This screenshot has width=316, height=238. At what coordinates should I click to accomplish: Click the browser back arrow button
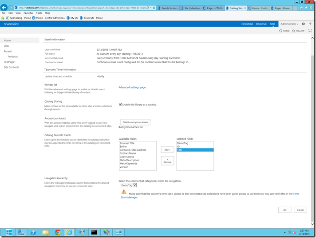4,8
